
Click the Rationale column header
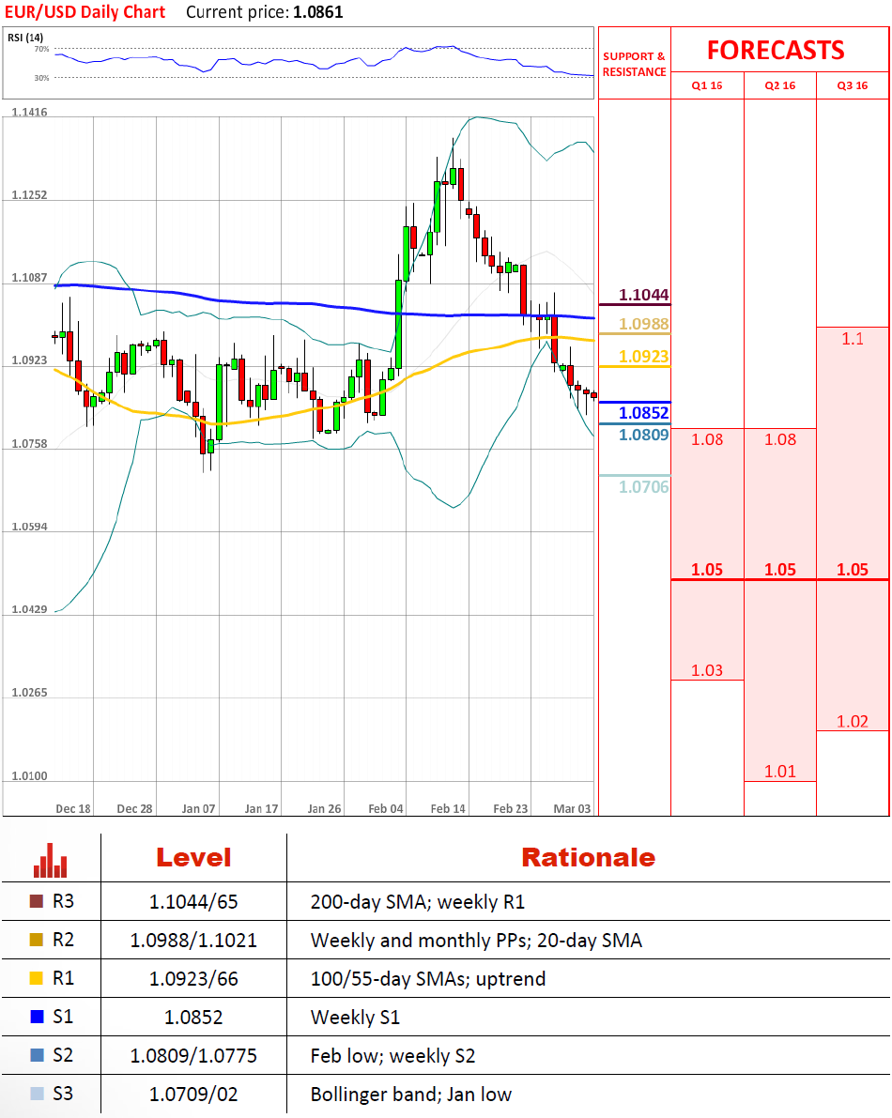click(588, 858)
